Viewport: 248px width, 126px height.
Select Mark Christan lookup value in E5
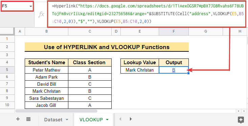(x=140, y=70)
